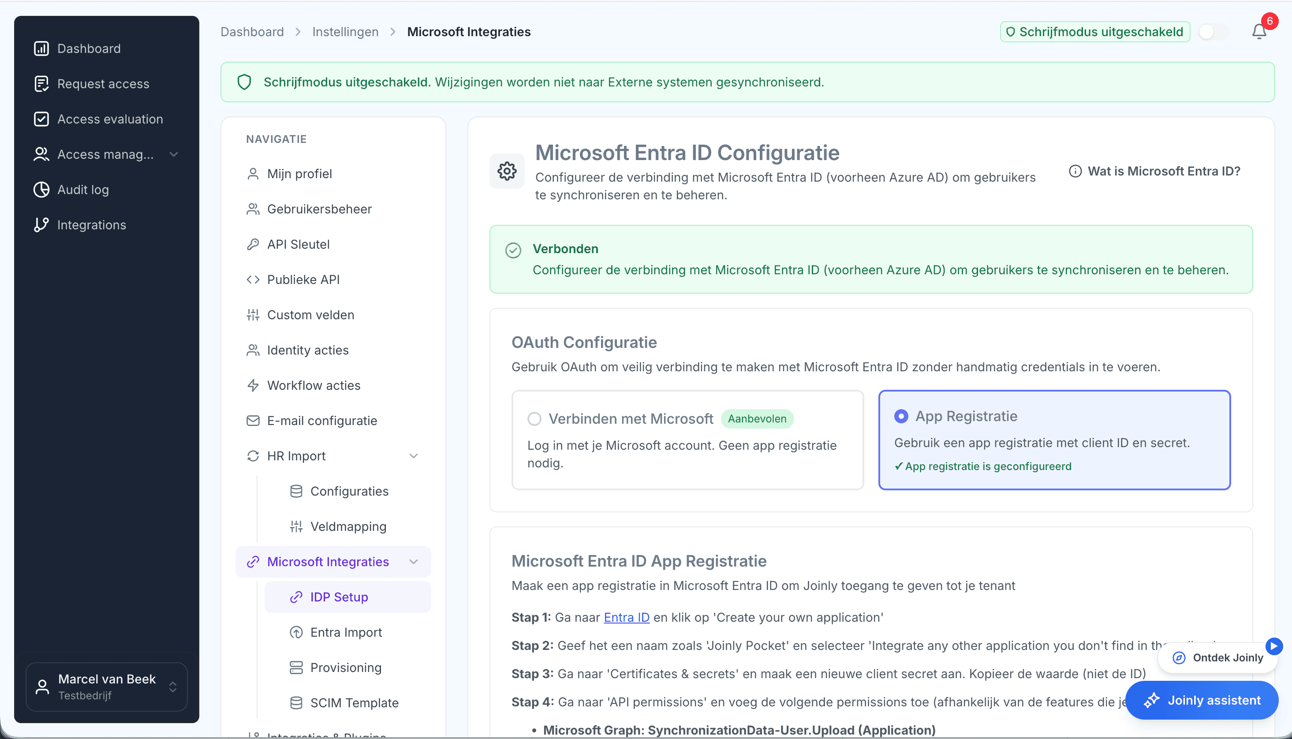The image size is (1292, 739).
Task: Click the OAuth Configuratie heading
Action: [x=584, y=343]
